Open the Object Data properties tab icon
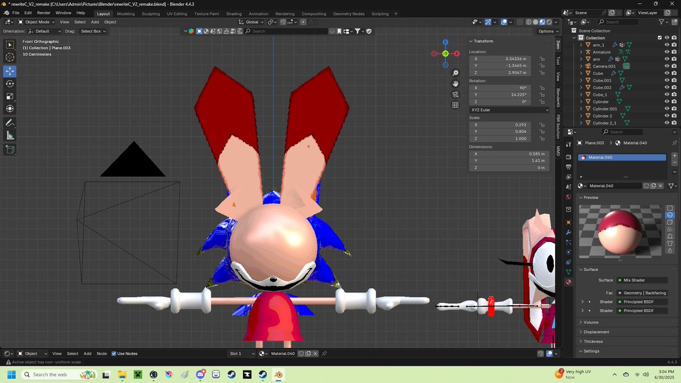Viewport: 681px width, 383px height. point(568,272)
